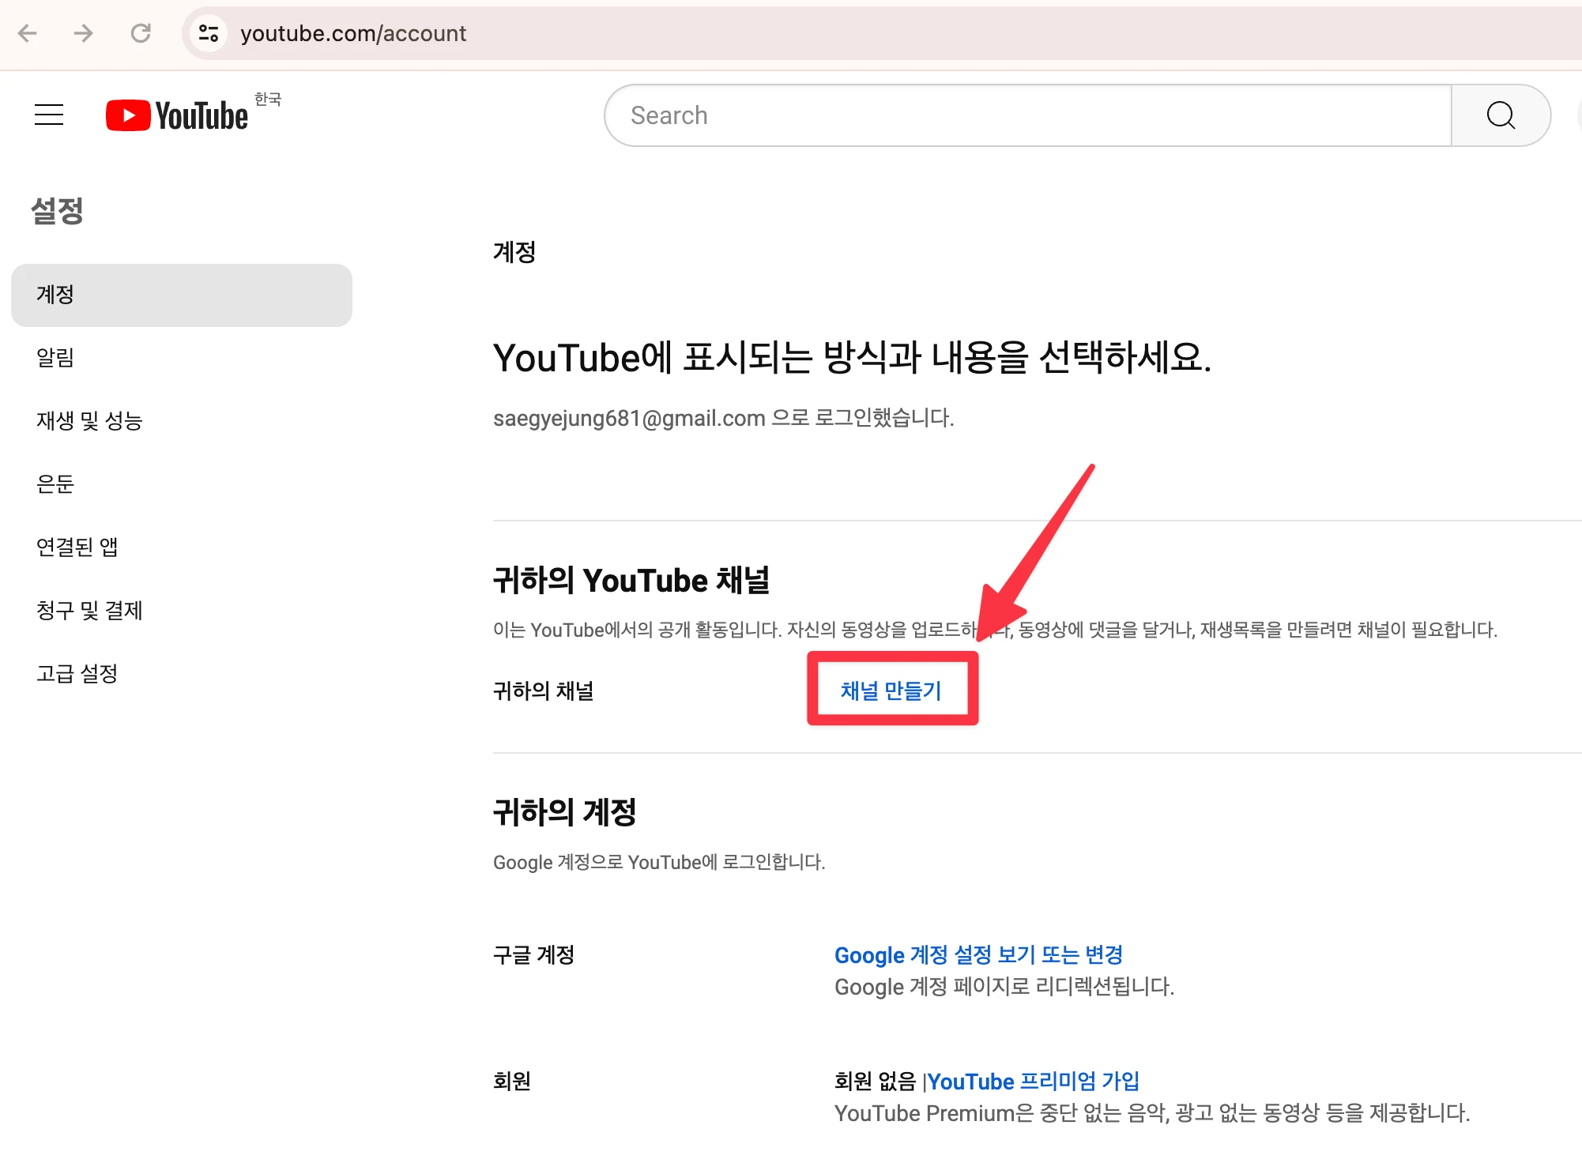Open 재생 및 성능 settings
1582x1174 pixels.
click(89, 421)
